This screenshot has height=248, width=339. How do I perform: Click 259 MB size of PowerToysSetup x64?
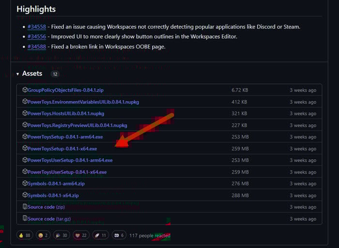tap(240, 149)
